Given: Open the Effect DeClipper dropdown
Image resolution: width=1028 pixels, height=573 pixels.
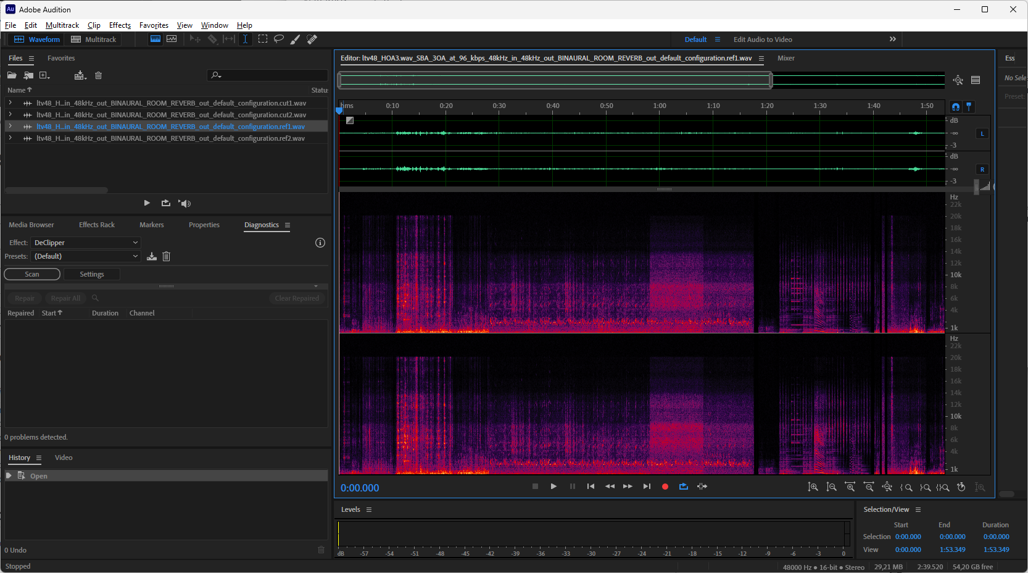Looking at the screenshot, I should point(86,243).
